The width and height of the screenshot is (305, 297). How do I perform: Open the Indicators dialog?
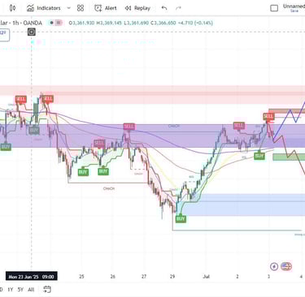tap(43, 8)
